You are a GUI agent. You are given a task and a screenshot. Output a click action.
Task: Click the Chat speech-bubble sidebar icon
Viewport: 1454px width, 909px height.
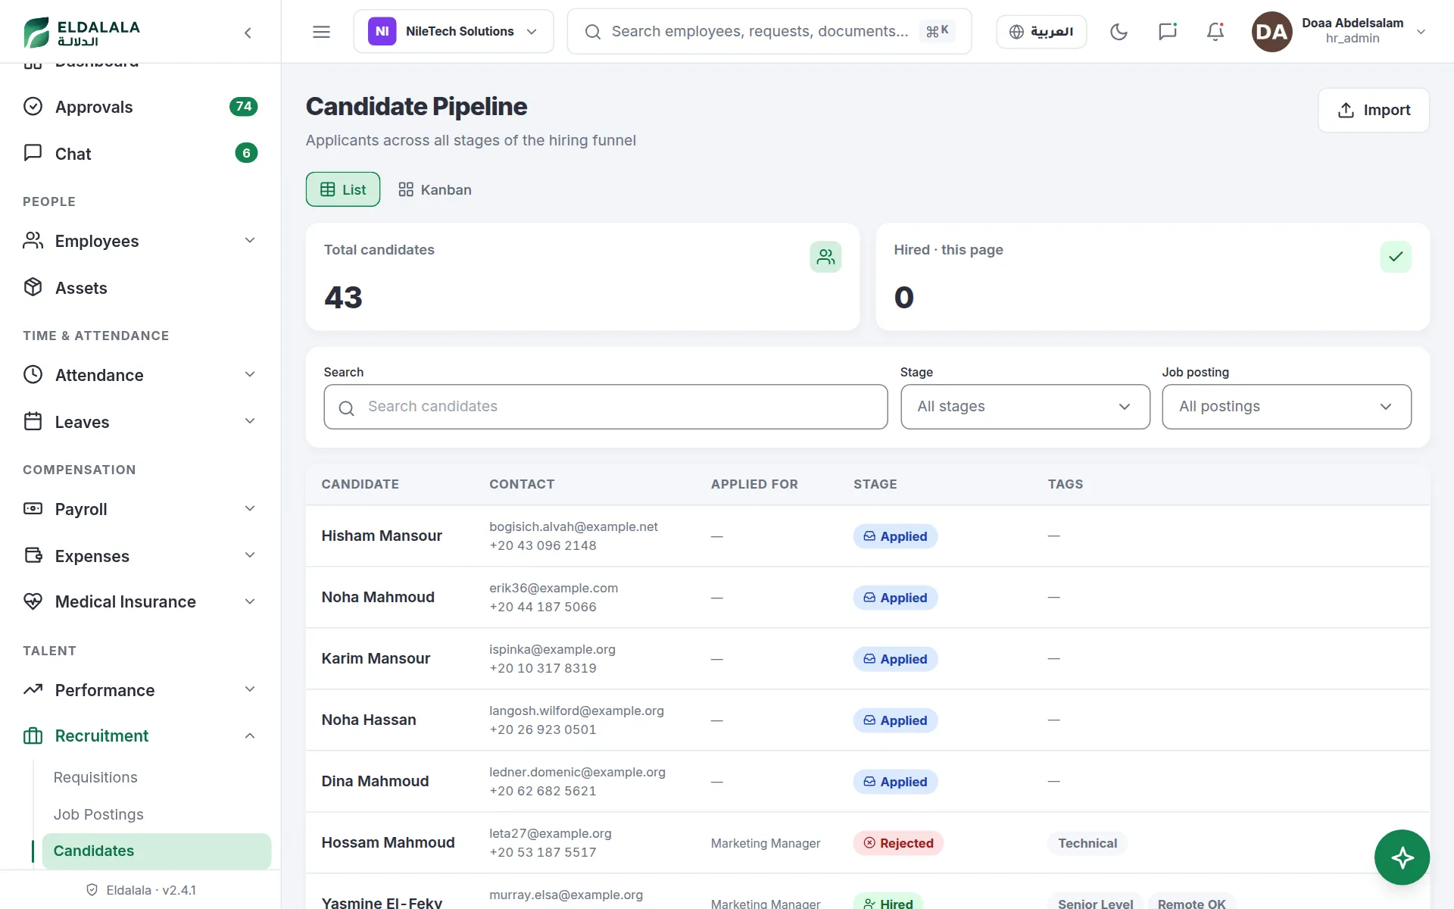pos(33,153)
